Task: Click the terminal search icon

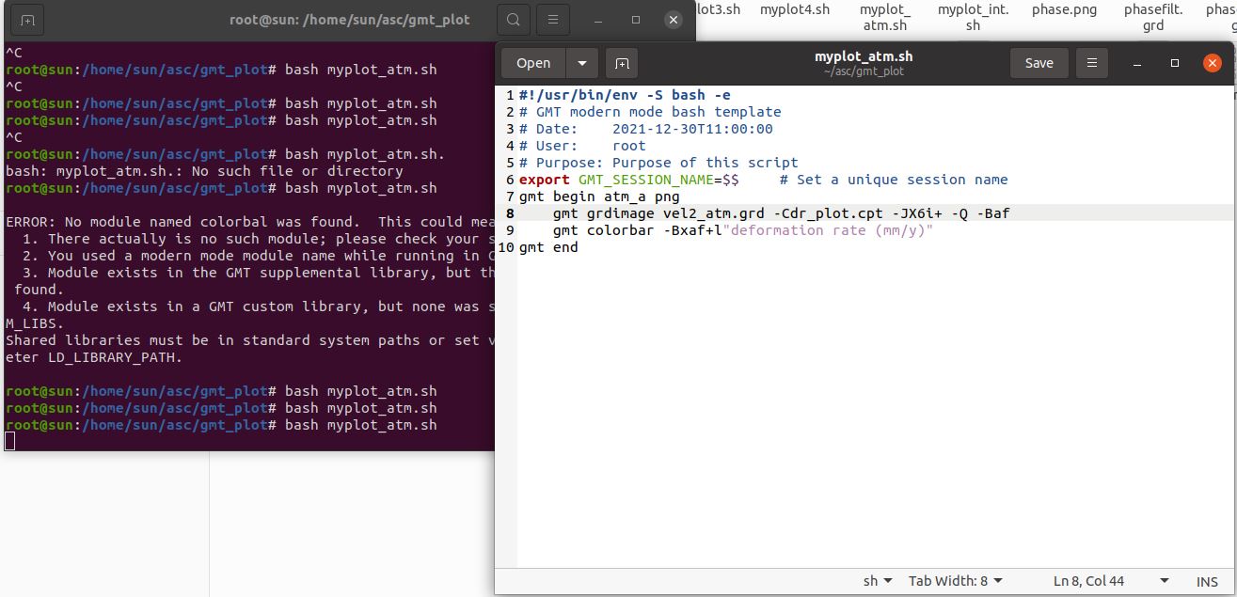Action: (513, 20)
